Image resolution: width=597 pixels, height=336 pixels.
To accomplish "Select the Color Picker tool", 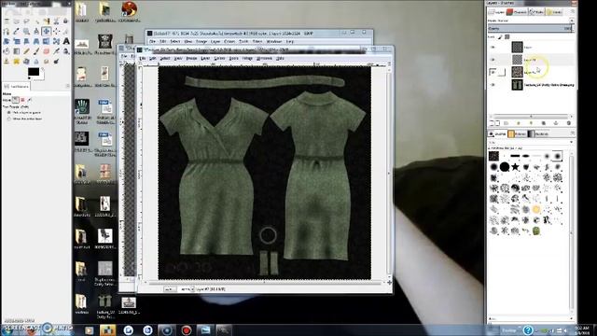I will pos(17,31).
